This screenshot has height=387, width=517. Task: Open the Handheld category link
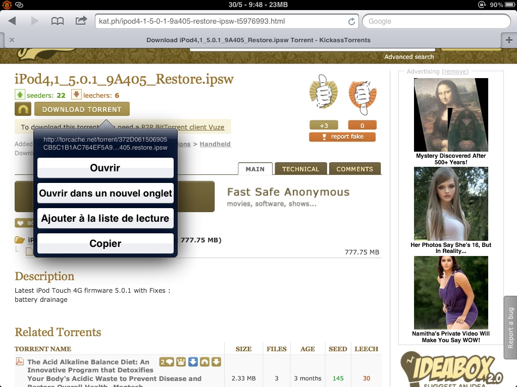click(215, 144)
